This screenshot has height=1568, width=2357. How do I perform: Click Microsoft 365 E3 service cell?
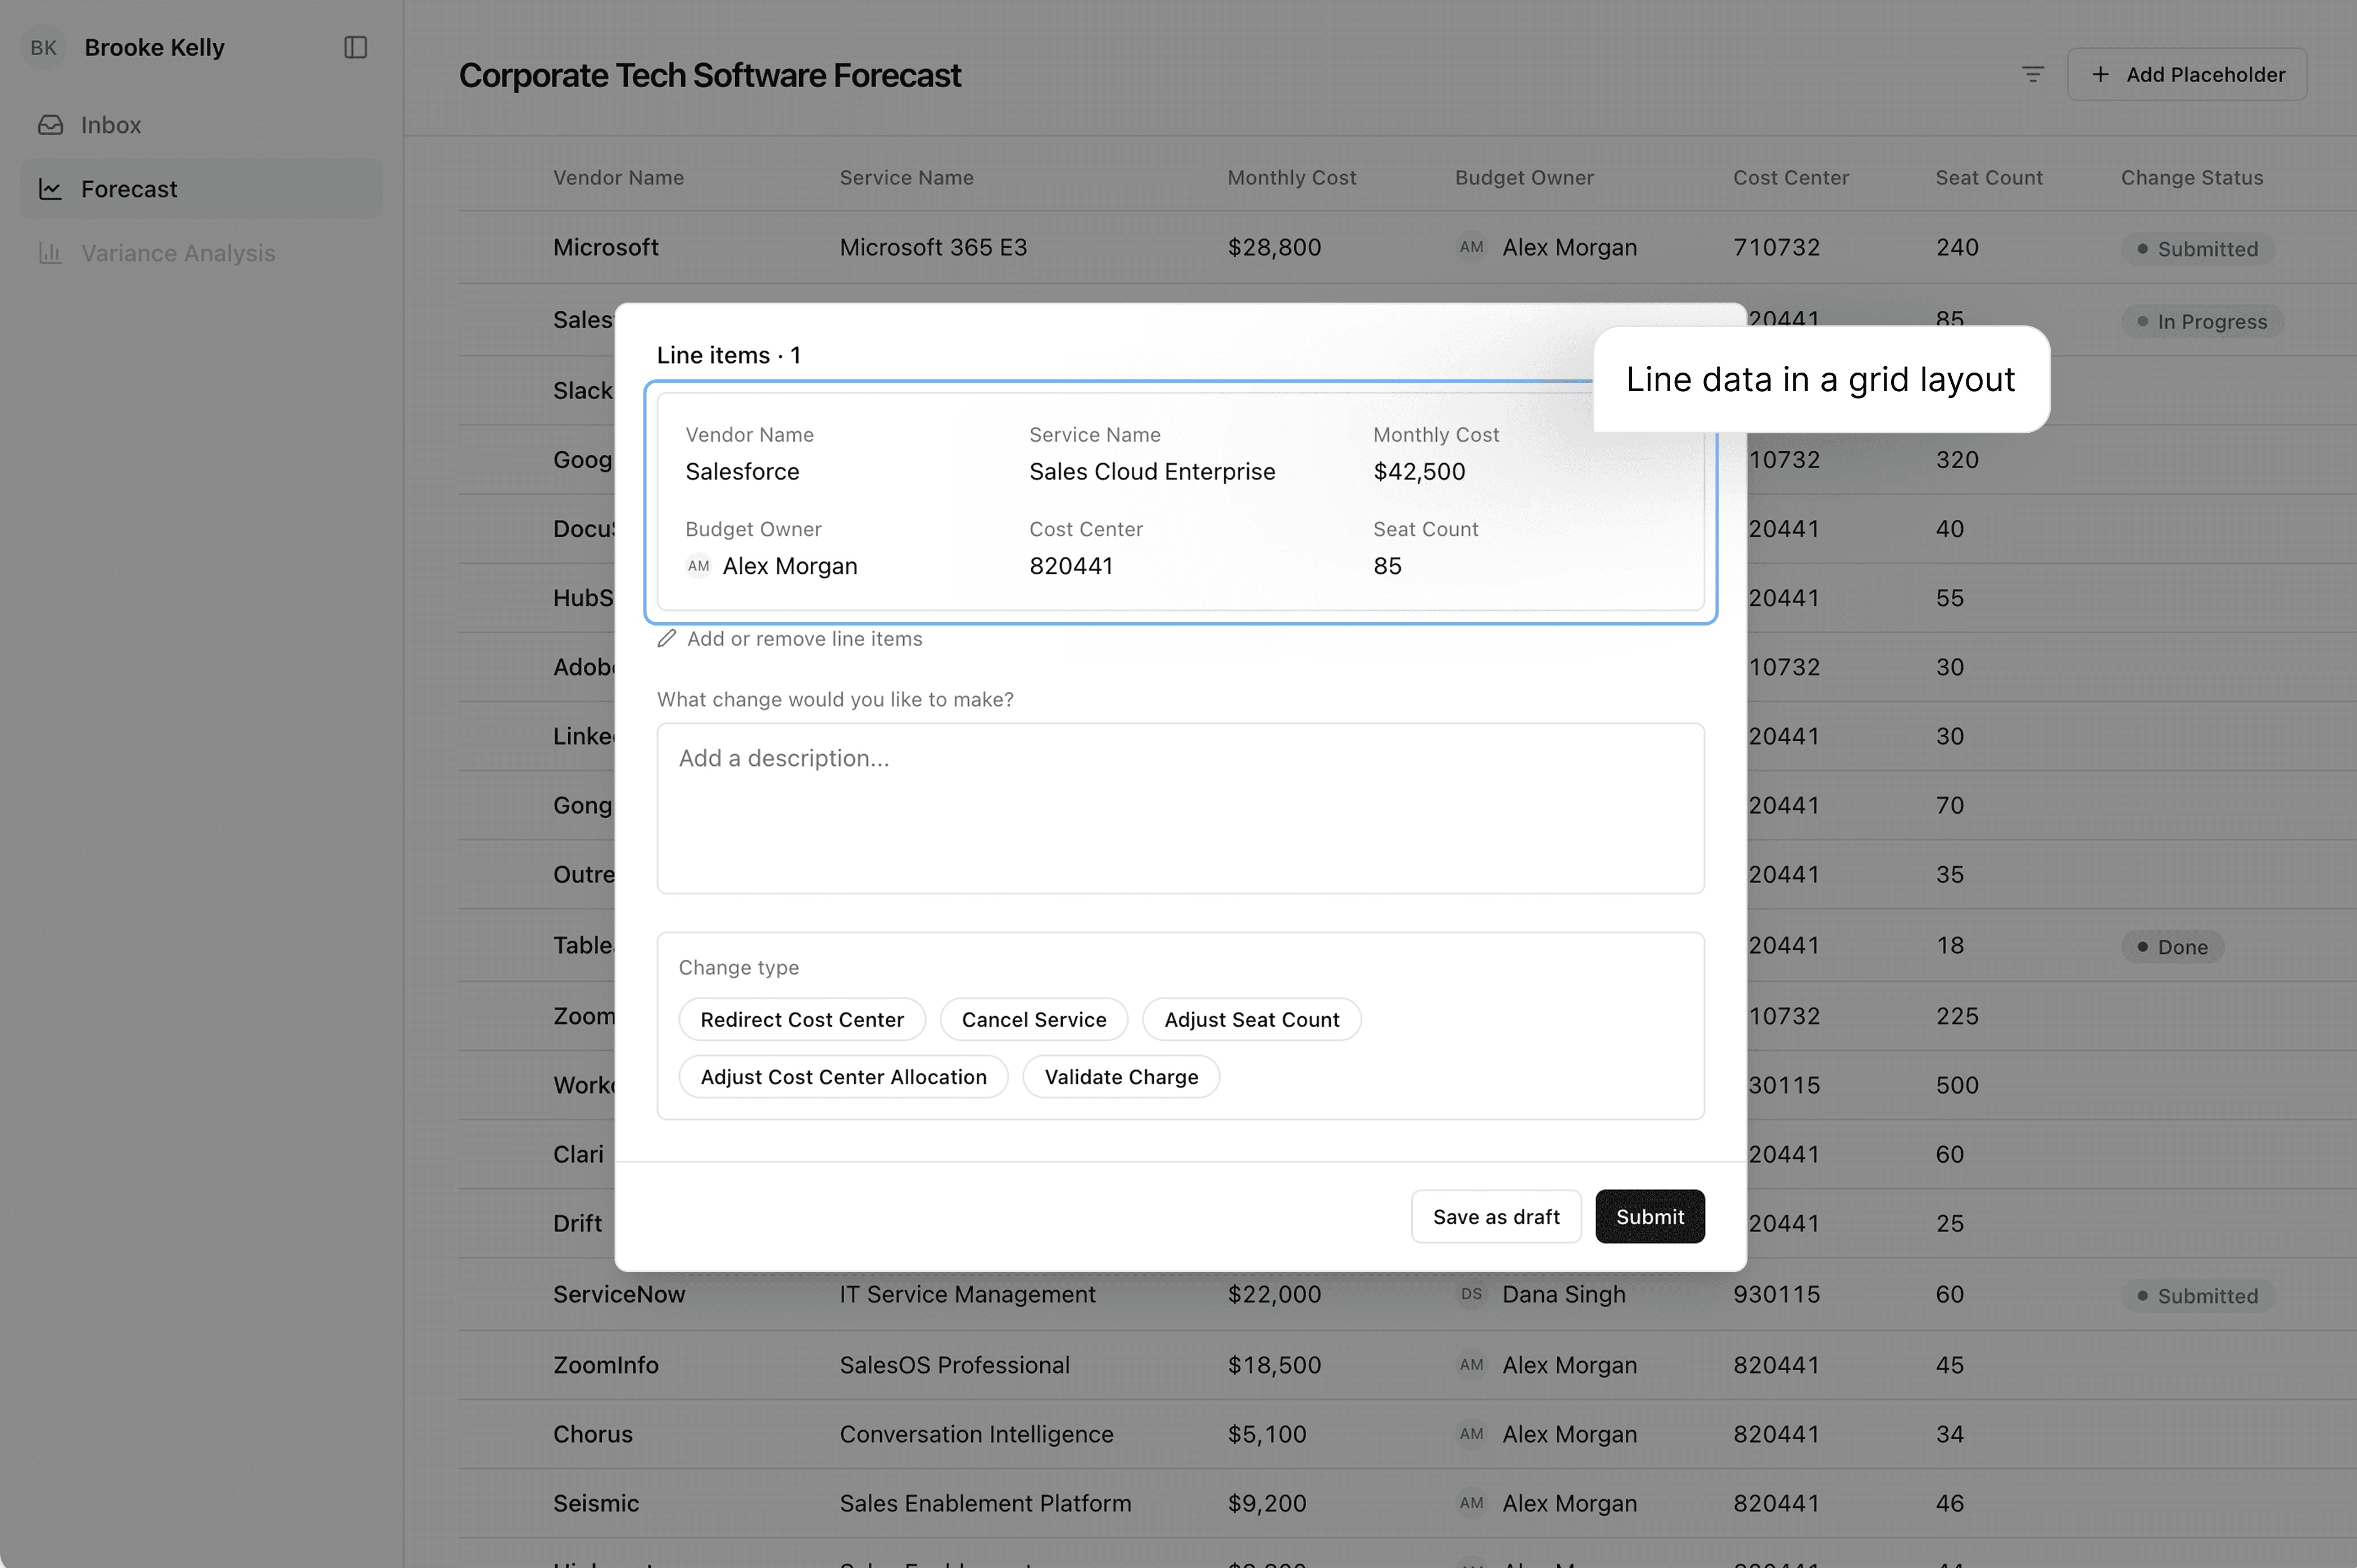[933, 247]
